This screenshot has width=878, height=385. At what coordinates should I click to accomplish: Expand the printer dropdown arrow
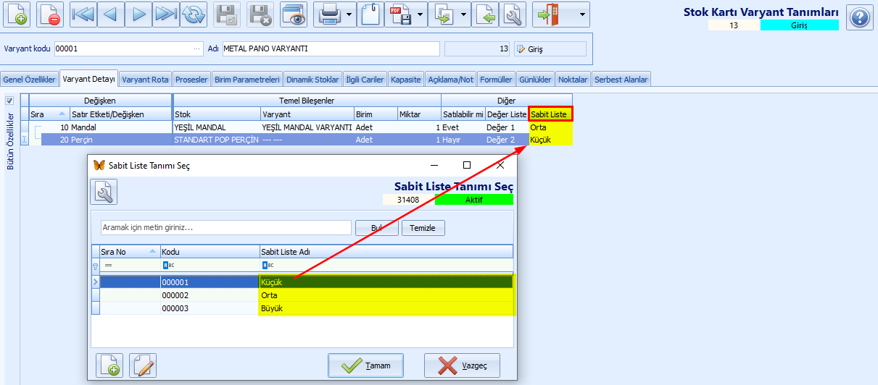click(349, 14)
